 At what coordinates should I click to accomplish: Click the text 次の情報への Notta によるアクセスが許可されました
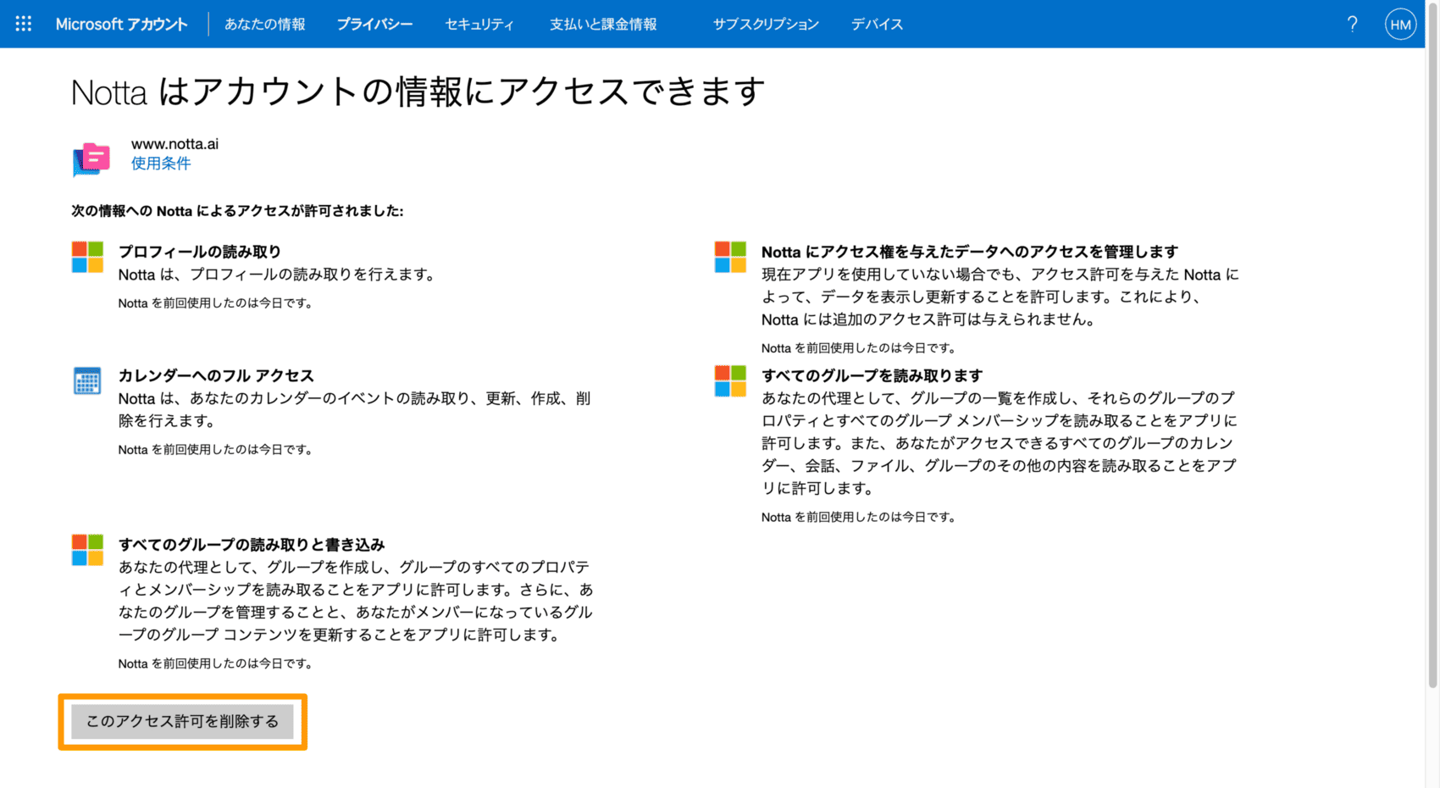click(x=237, y=211)
